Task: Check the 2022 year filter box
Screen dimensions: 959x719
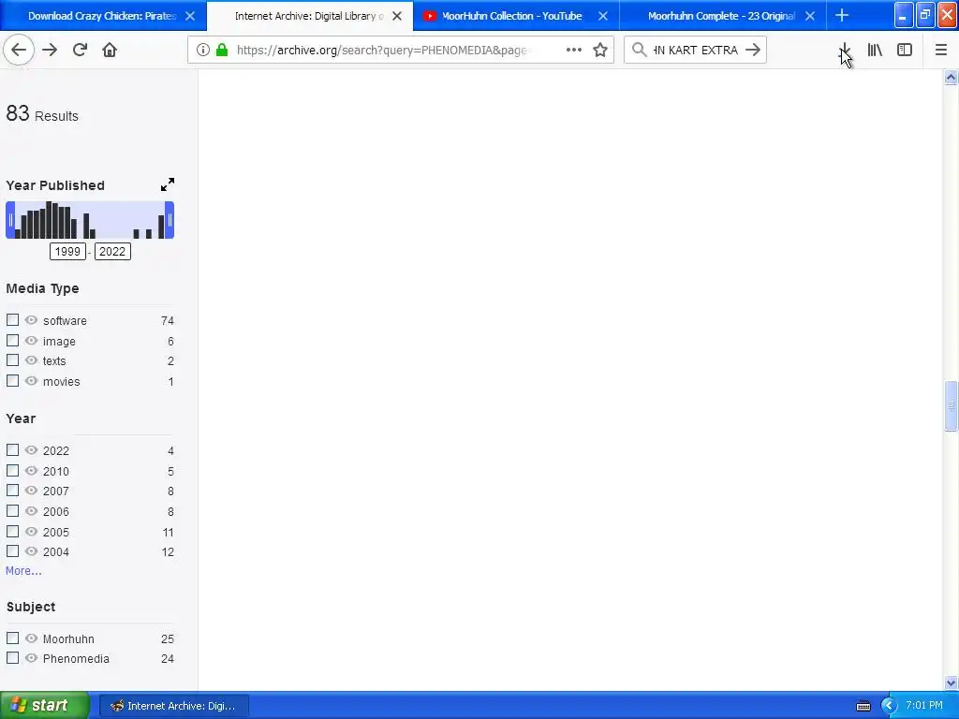Action: coord(12,450)
